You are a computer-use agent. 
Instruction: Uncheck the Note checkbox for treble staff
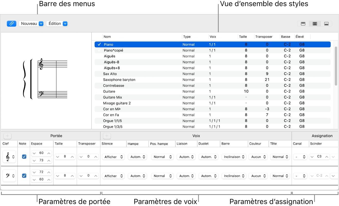click(24, 157)
